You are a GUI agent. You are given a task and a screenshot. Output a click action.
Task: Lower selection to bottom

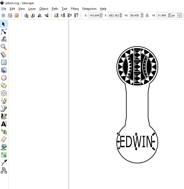56,15
